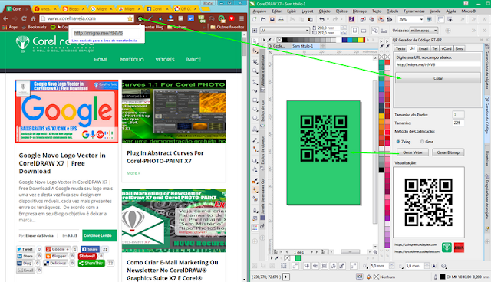Click the Print icon in CorelDRAW toolbar

[282, 19]
